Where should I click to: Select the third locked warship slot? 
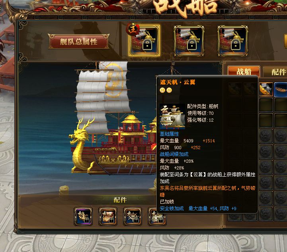click(x=232, y=41)
